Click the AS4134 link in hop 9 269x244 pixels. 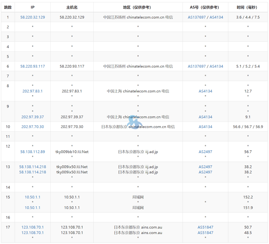click(205, 117)
